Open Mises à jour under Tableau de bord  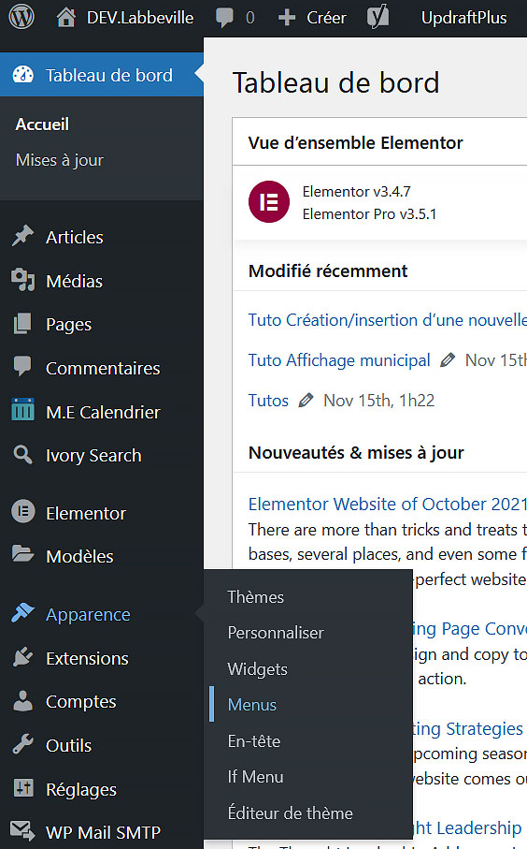point(60,160)
